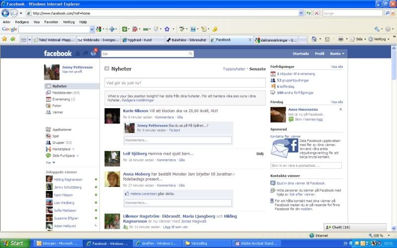Screen dimensions: 397x248
Task: Open the Redigera menu
Action: 22,22
